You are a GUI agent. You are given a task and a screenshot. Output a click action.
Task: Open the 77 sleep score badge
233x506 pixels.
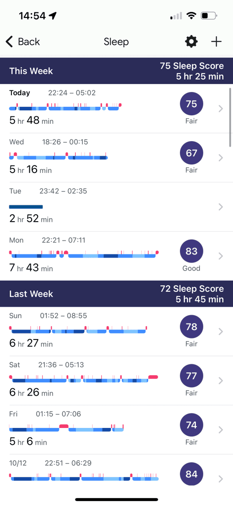[x=191, y=376]
